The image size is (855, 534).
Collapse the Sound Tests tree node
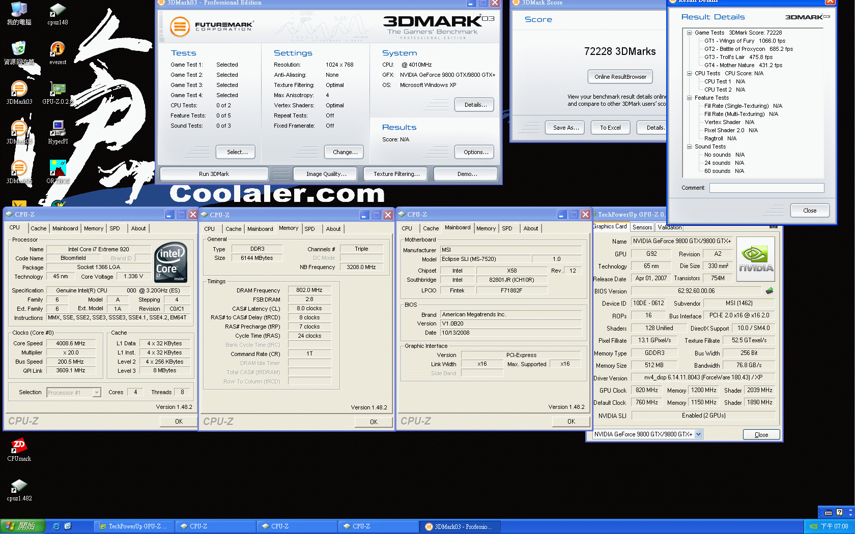(689, 146)
